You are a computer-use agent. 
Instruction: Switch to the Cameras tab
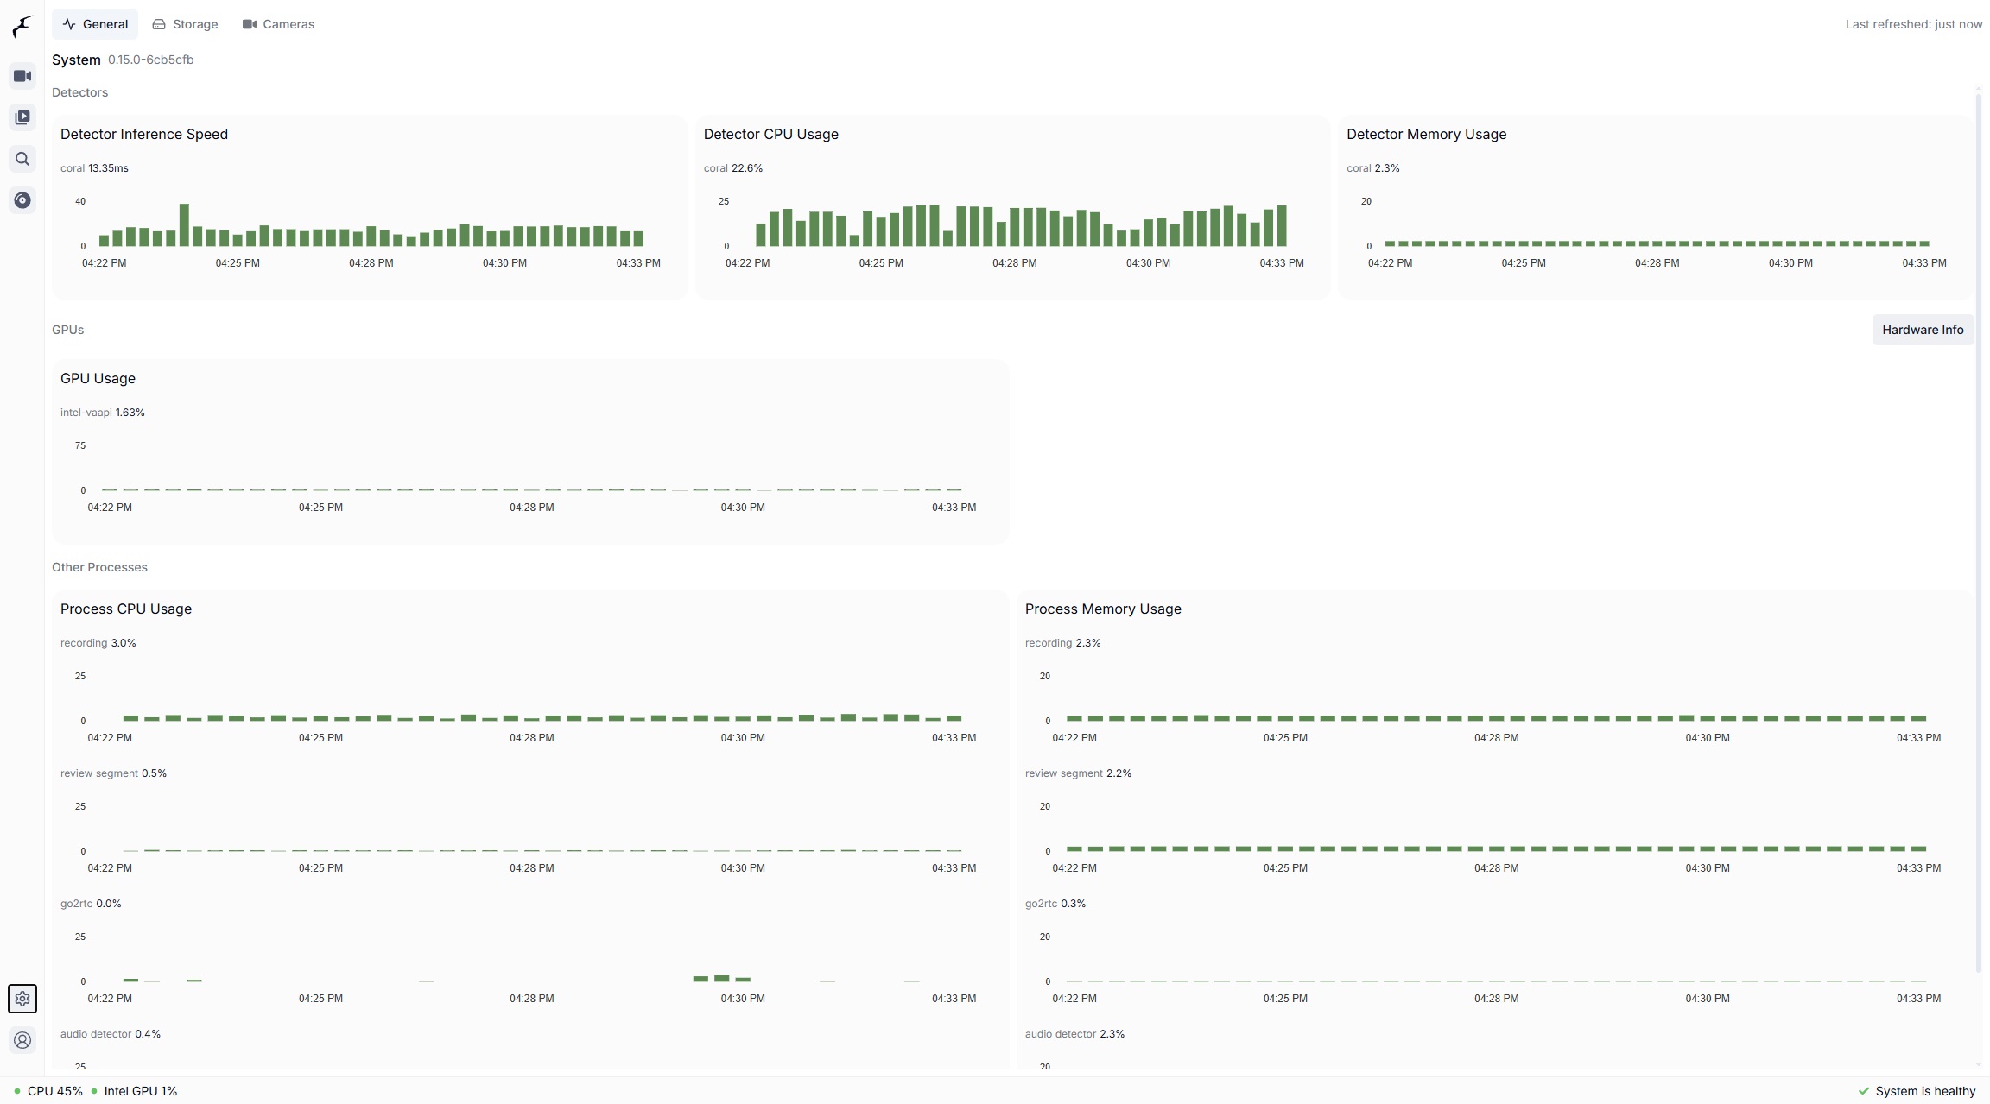click(278, 24)
